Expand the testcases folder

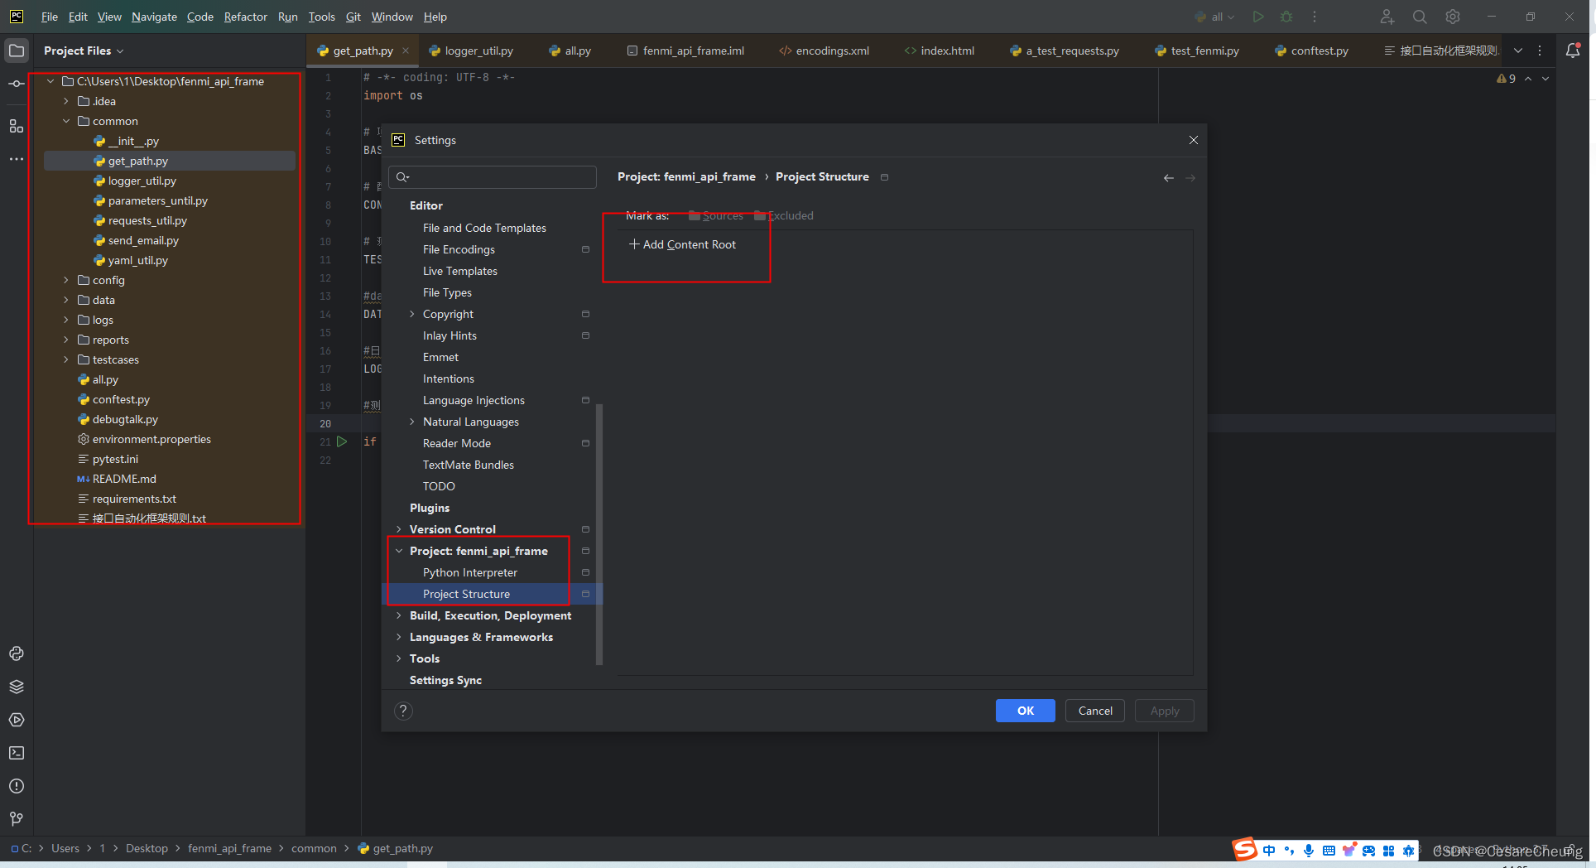click(x=66, y=359)
